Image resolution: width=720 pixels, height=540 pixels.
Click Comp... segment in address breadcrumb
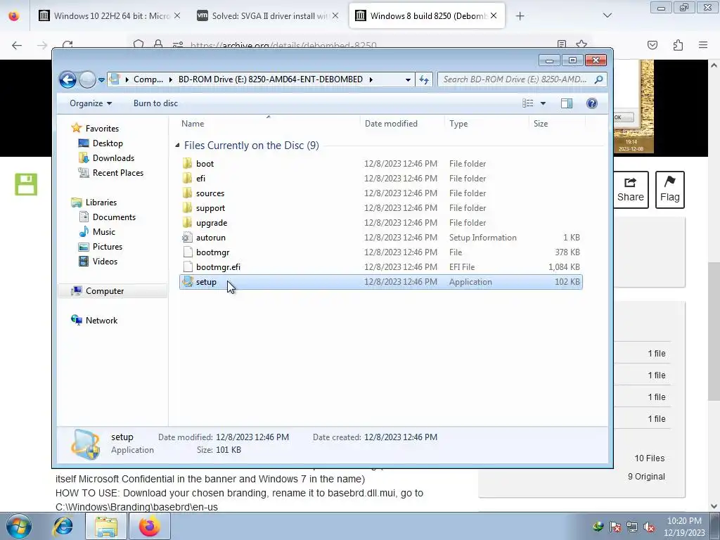point(148,79)
